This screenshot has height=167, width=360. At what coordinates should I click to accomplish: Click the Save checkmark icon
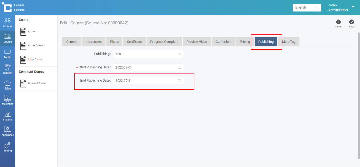[352, 22]
